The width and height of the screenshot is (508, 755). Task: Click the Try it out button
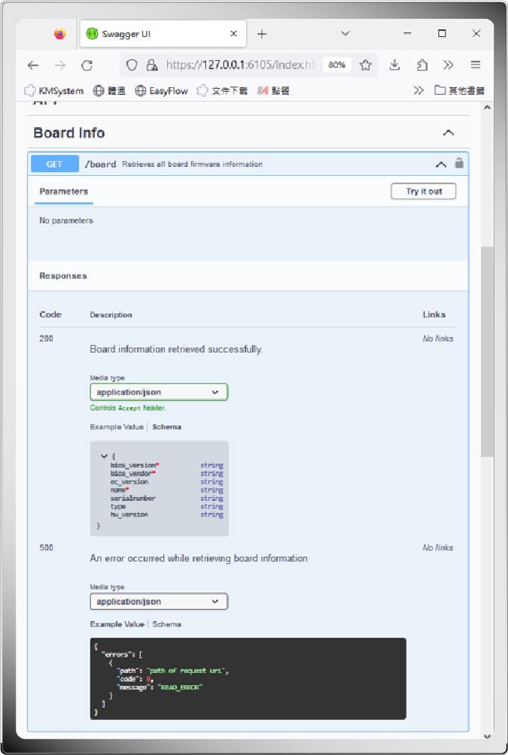click(423, 192)
